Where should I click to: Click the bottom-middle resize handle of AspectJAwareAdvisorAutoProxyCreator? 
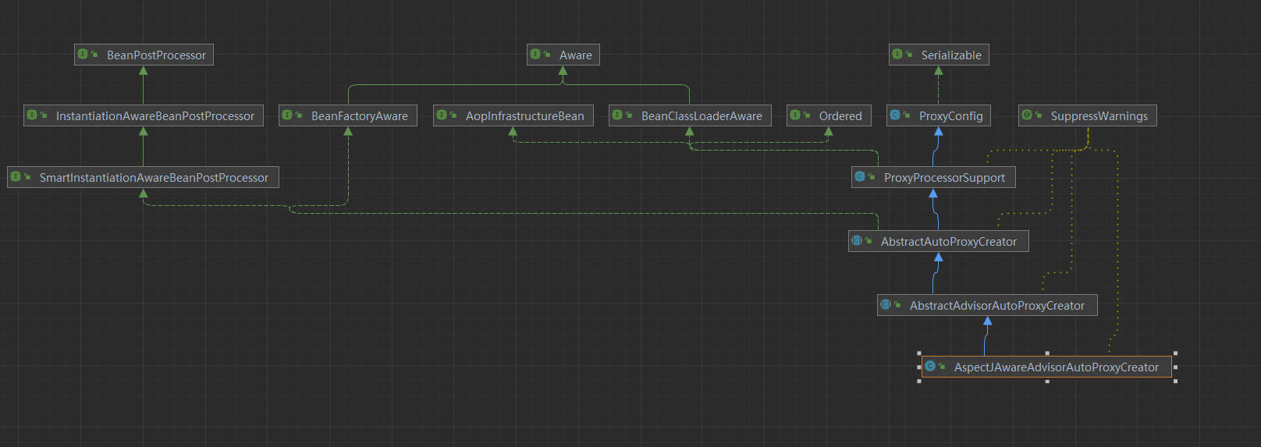point(1047,381)
